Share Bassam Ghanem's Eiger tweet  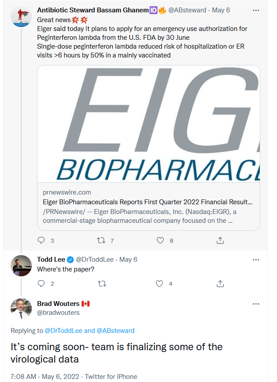coord(220,241)
